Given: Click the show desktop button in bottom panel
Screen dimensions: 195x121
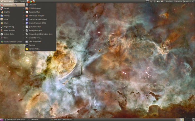Looking at the screenshot, I should click(x=1, y=120).
